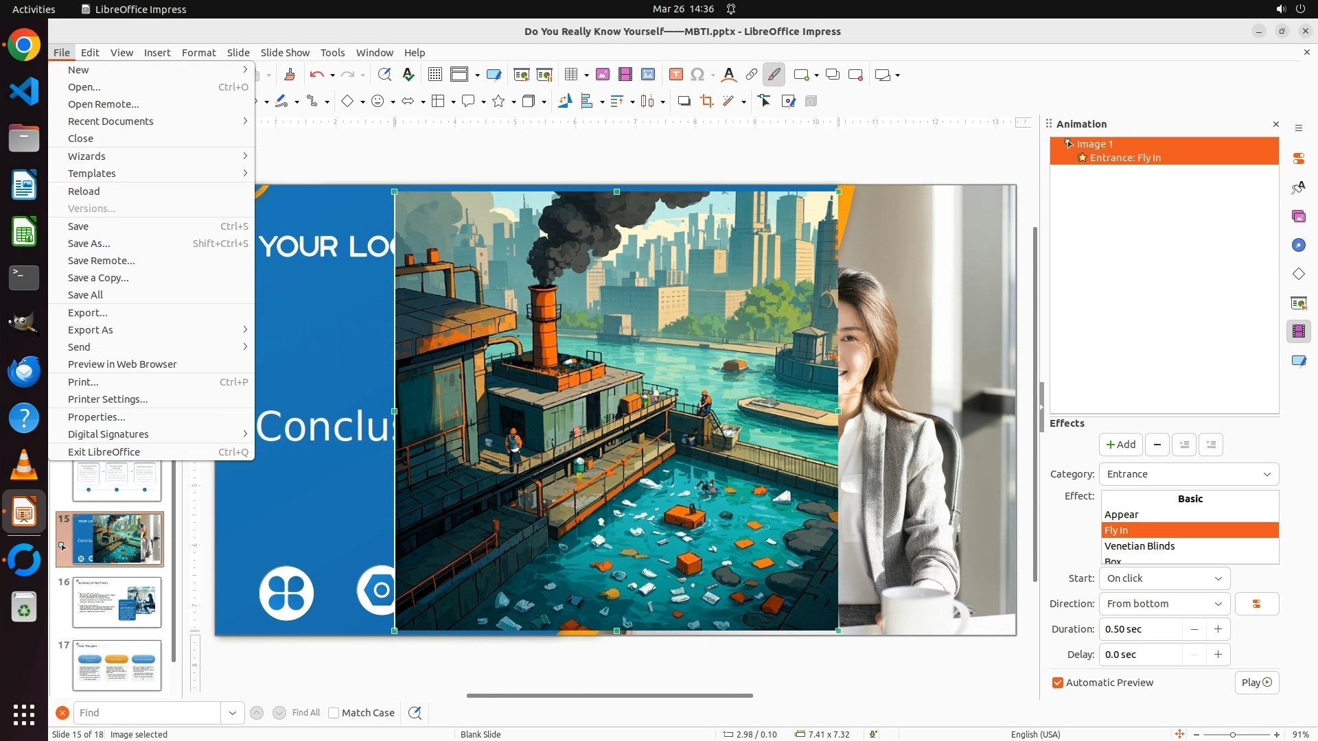1318x741 pixels.
Task: Choose Save As from File menu
Action: [89, 244]
